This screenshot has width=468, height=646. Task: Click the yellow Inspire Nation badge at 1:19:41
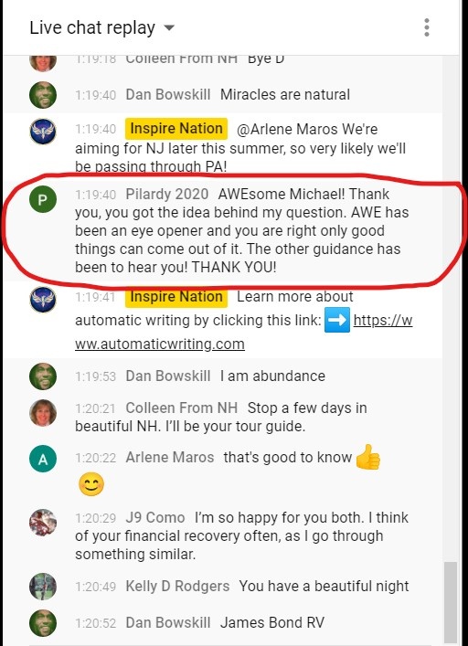(x=176, y=297)
